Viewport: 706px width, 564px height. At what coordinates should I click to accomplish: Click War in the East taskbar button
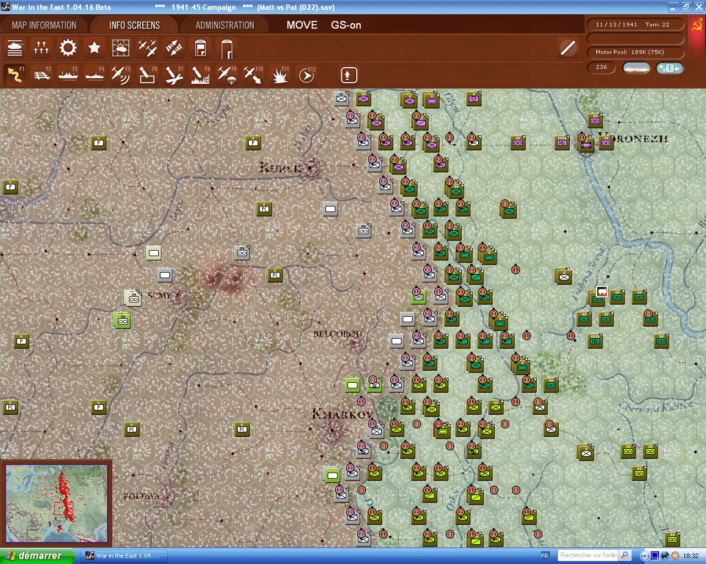click(123, 556)
